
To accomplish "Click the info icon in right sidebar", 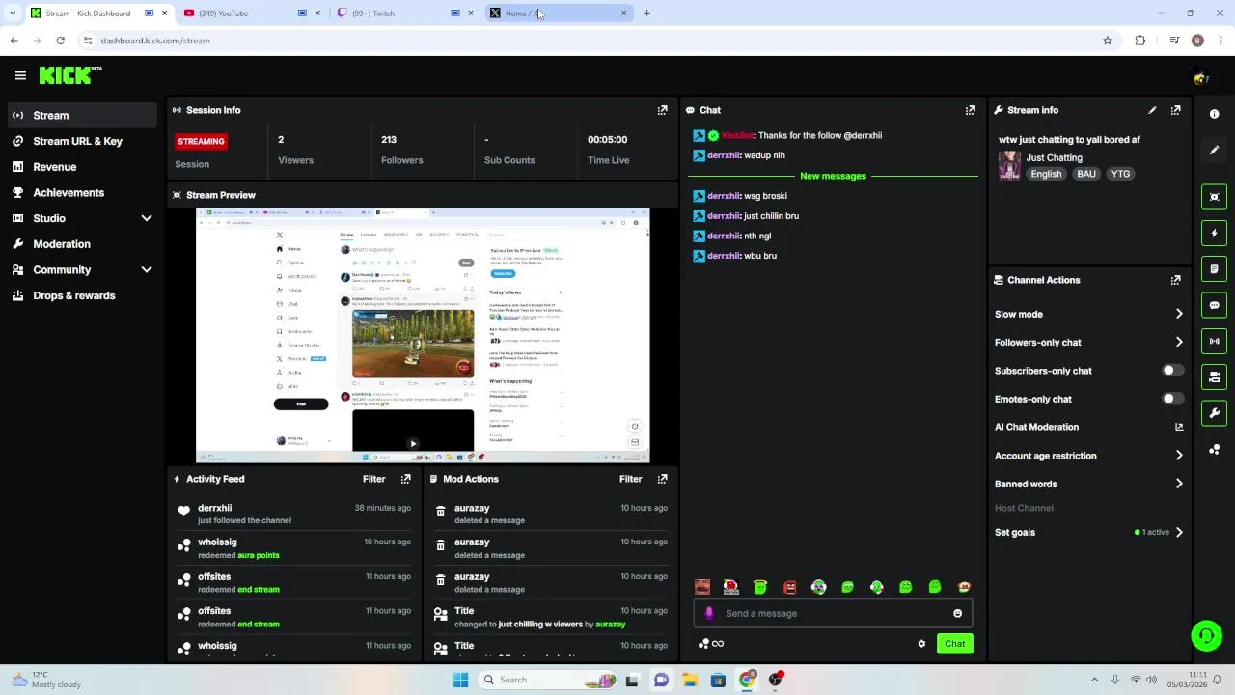I will (x=1214, y=114).
